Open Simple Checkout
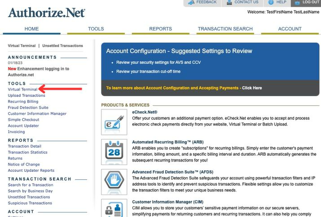Image resolution: width=321 pixels, height=217 pixels. coord(23,120)
